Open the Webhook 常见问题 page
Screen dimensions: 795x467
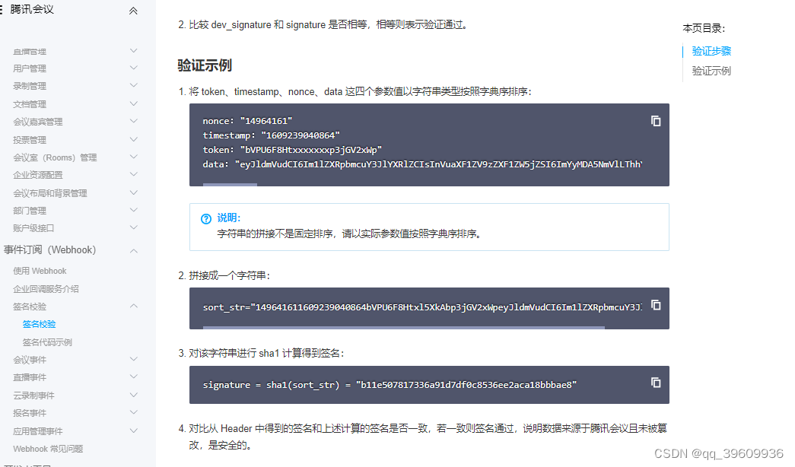coord(50,448)
